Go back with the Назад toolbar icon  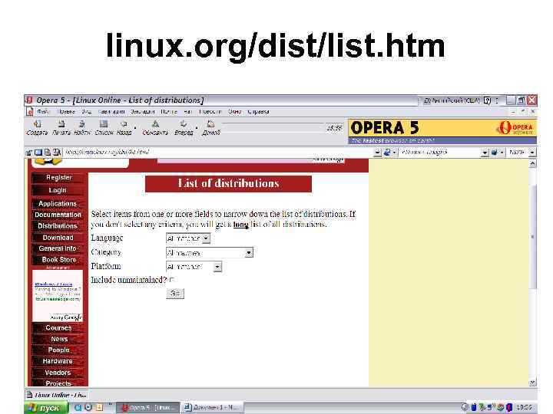tap(124, 124)
